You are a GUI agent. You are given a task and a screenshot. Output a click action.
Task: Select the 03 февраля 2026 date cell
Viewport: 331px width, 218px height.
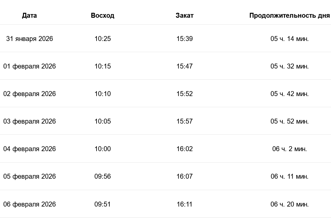pyautogui.click(x=30, y=121)
